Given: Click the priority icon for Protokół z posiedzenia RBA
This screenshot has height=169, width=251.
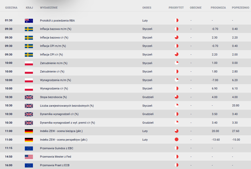Looking at the screenshot, I should [176, 20].
